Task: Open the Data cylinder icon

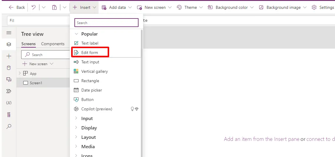Action: click(x=9, y=68)
